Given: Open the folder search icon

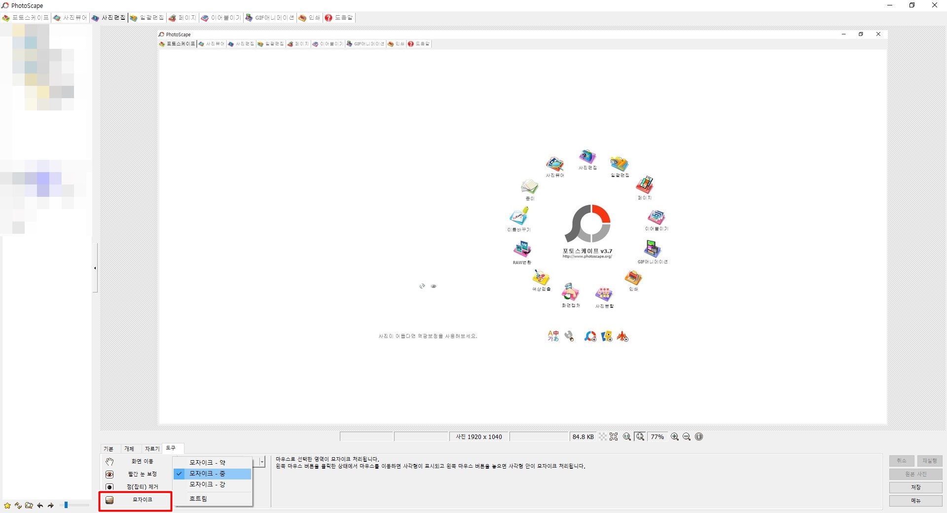Looking at the screenshot, I should click(x=29, y=506).
